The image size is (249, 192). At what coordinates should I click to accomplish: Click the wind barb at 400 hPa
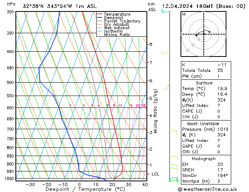(166, 53)
